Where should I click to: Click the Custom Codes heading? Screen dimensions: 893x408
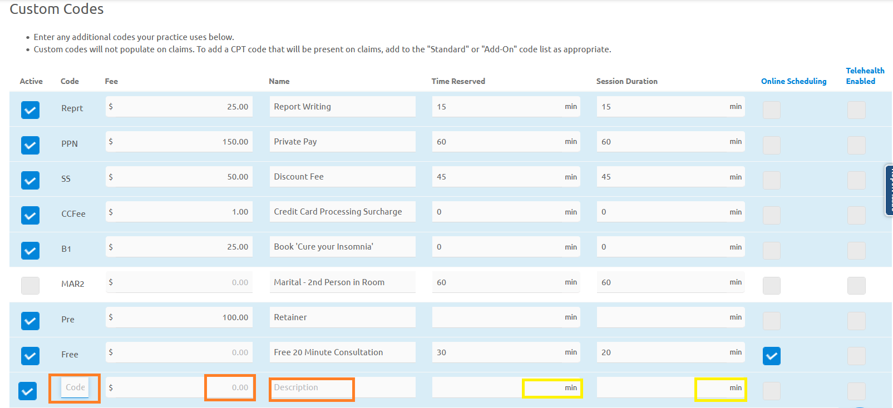pyautogui.click(x=57, y=9)
